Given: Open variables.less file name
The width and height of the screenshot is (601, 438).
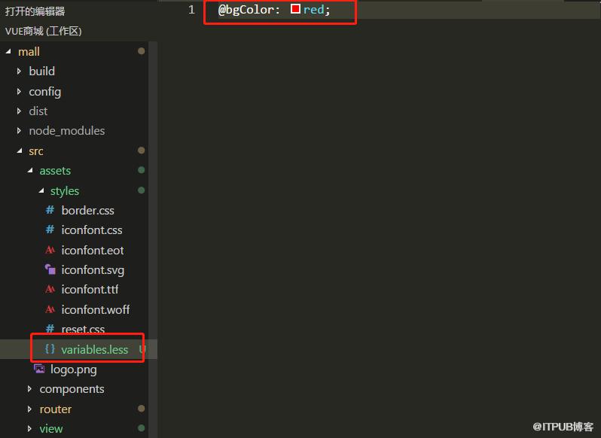Looking at the screenshot, I should tap(95, 349).
